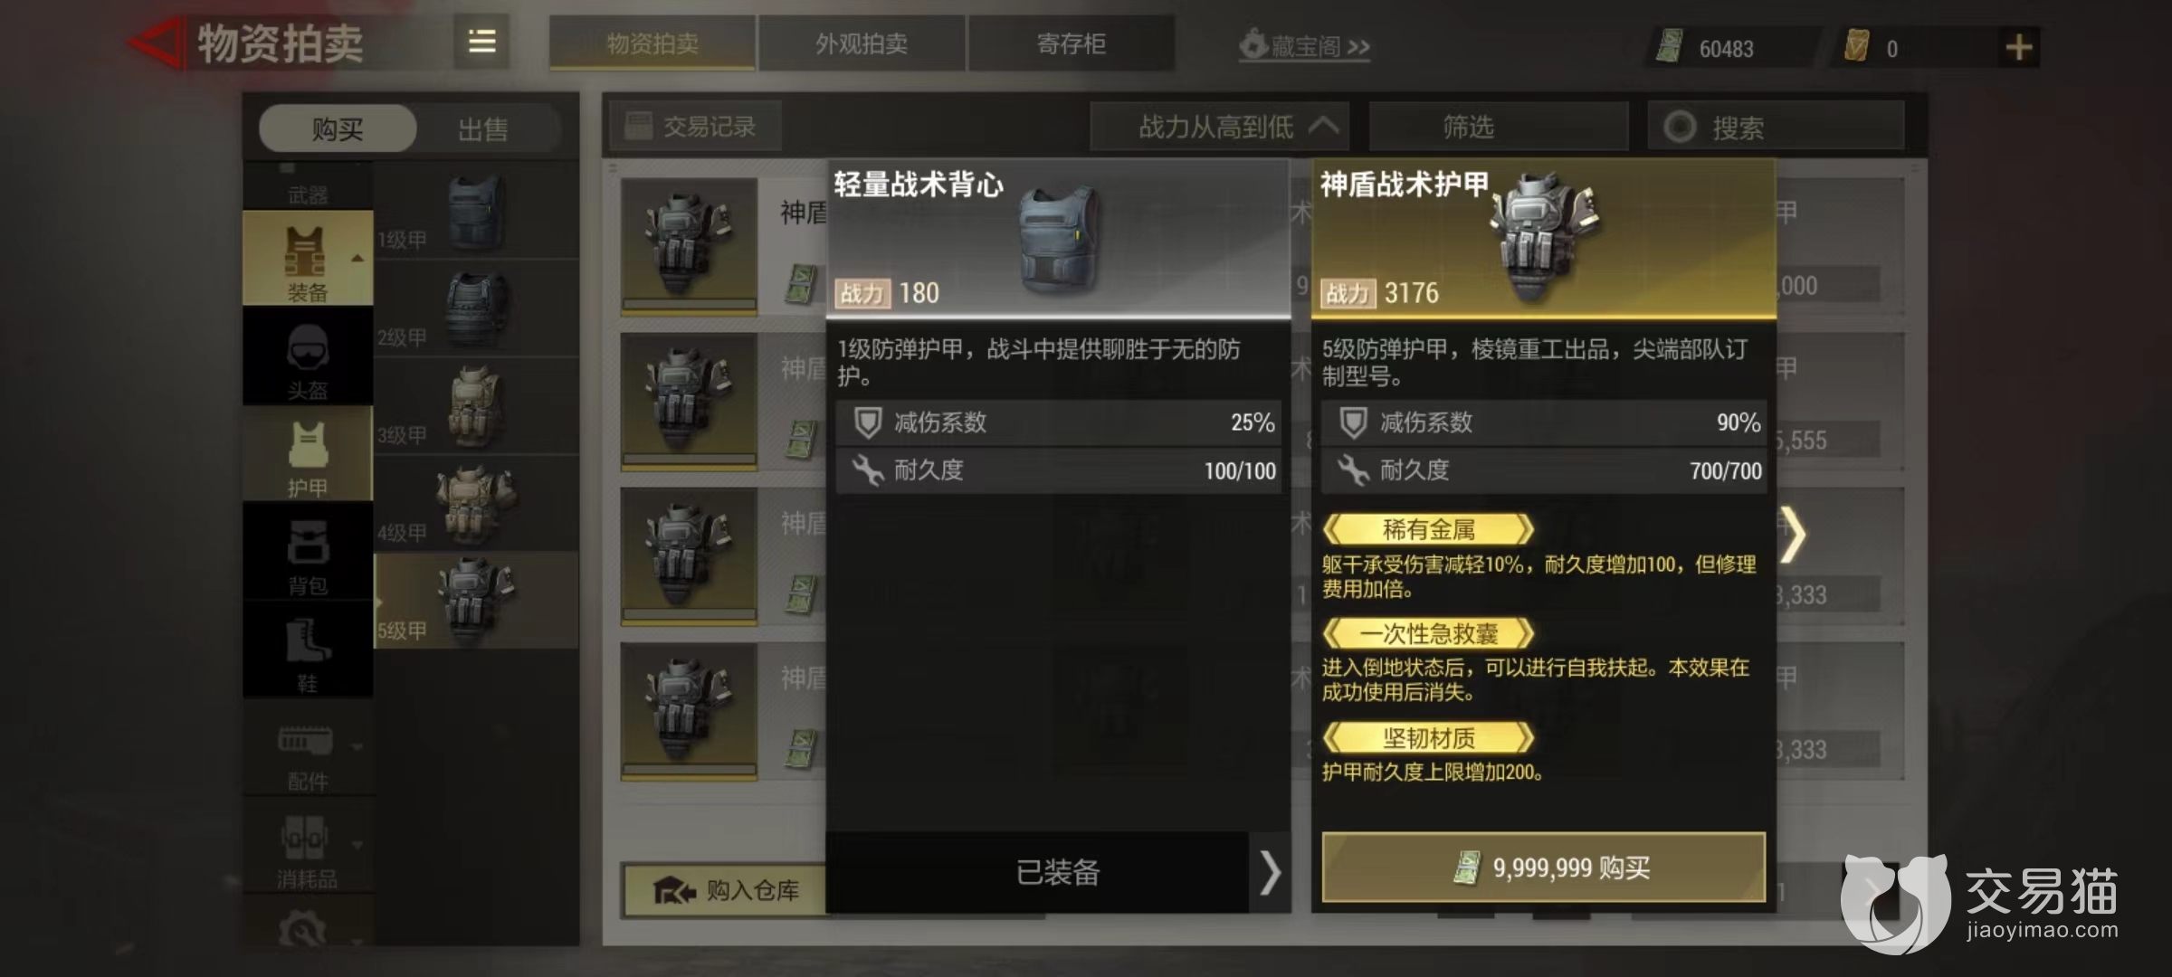Screen dimensions: 2172x977
Task: Open the hamburger list menu icon
Action: [481, 42]
